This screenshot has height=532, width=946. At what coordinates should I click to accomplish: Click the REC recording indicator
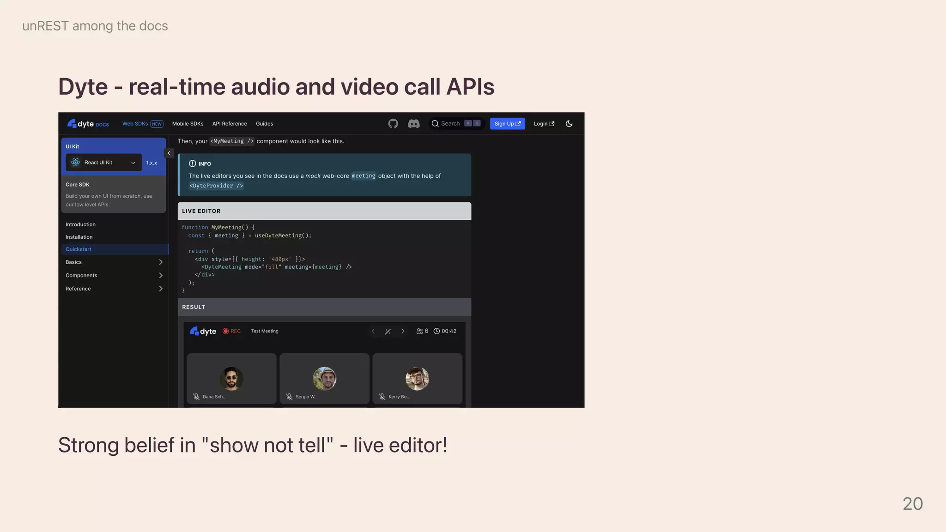click(x=232, y=331)
